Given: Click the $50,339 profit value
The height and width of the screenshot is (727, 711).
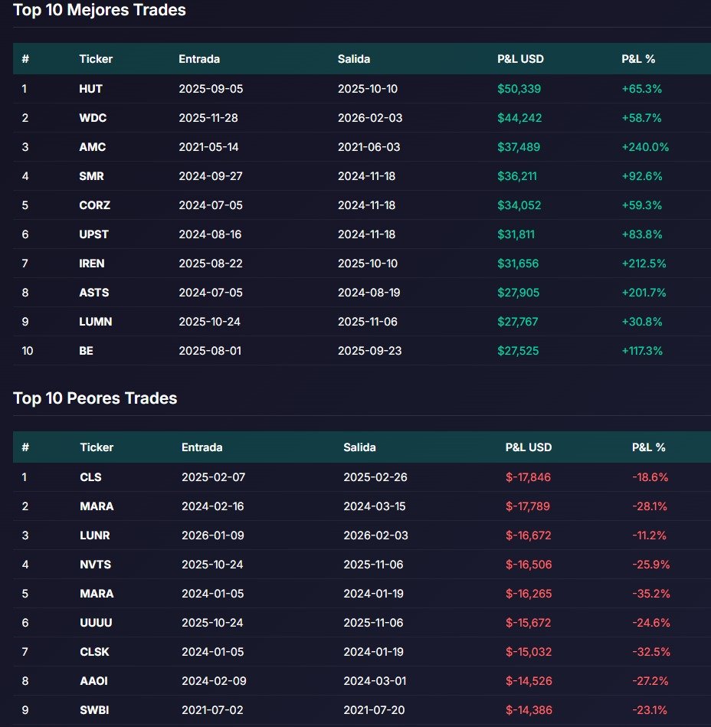Looking at the screenshot, I should 519,89.
